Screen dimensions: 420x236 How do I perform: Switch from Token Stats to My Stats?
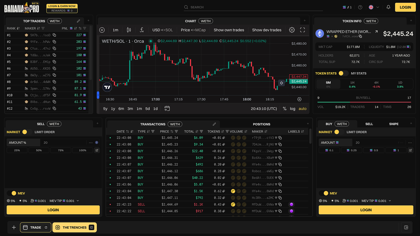click(x=359, y=73)
